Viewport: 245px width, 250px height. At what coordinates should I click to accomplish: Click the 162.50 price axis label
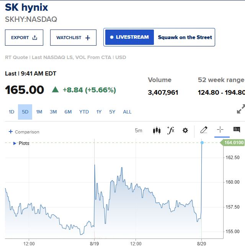coord(232,158)
